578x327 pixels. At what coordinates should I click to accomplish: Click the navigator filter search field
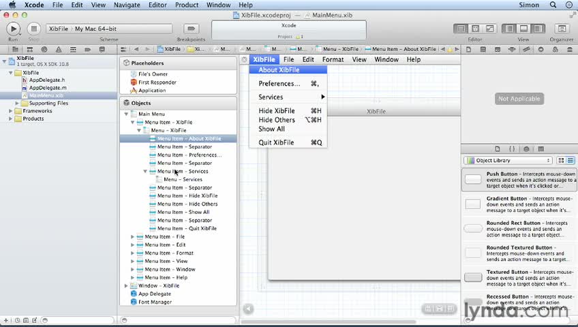[78, 320]
